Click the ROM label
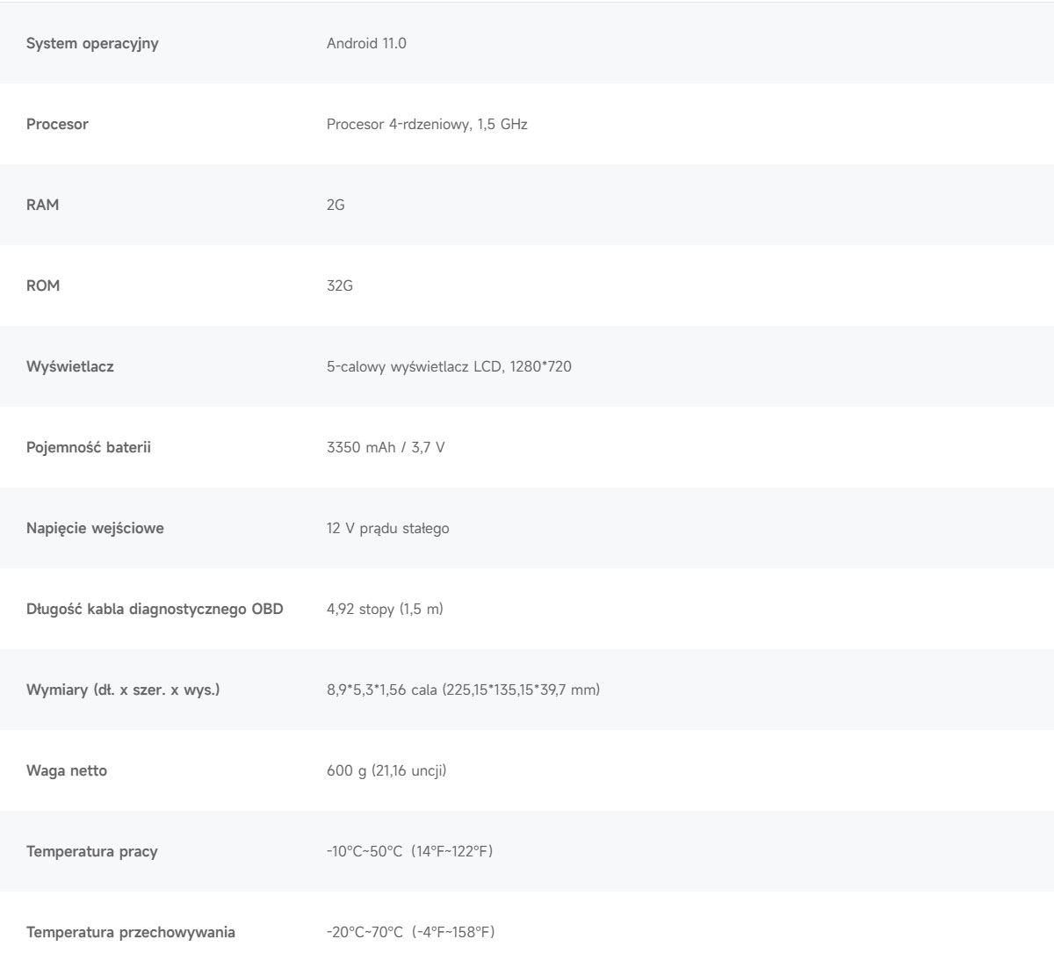This screenshot has width=1054, height=975. click(43, 285)
